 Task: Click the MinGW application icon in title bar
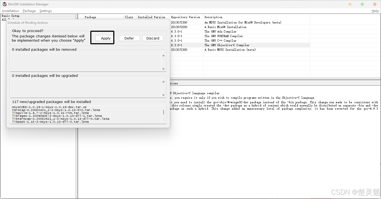[5, 4]
